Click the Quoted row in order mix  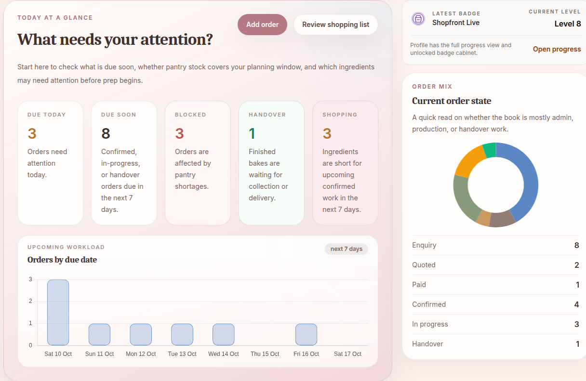(495, 265)
